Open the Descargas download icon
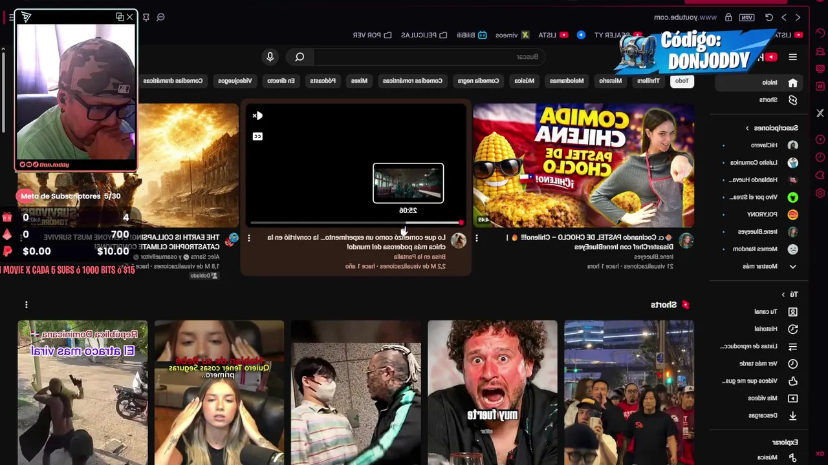 [x=792, y=415]
